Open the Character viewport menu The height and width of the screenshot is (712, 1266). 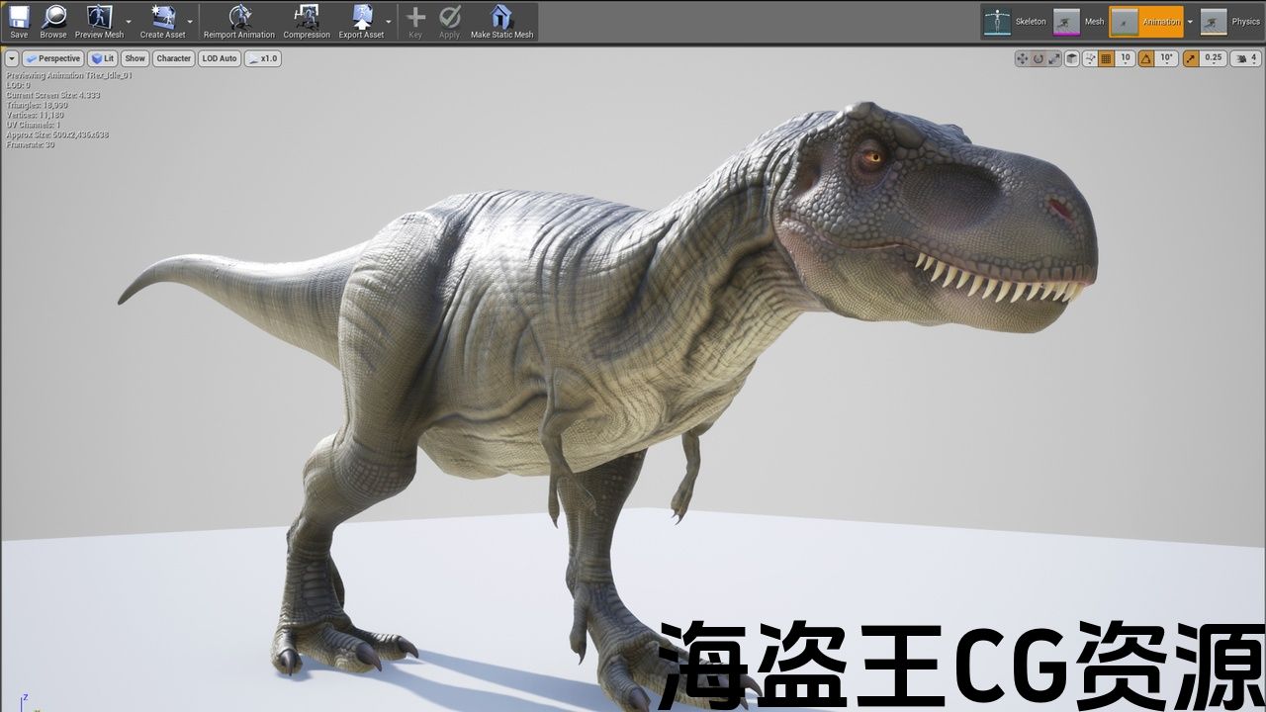[x=173, y=58]
